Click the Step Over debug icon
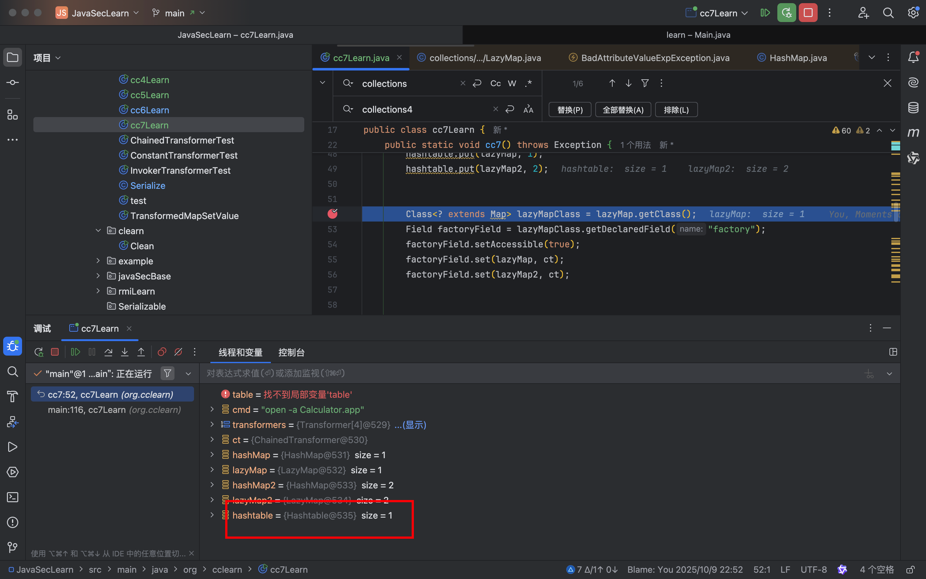The width and height of the screenshot is (926, 579). pyautogui.click(x=108, y=352)
